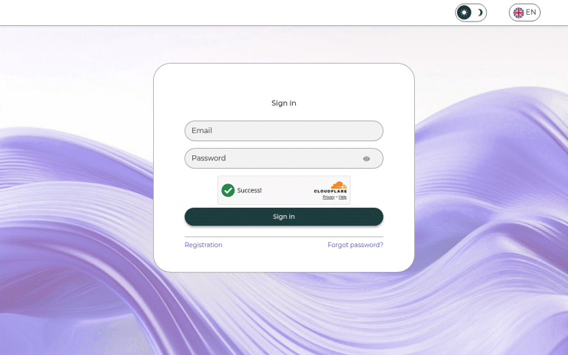
Task: Click the divider line above Registration
Action: [x=284, y=237]
